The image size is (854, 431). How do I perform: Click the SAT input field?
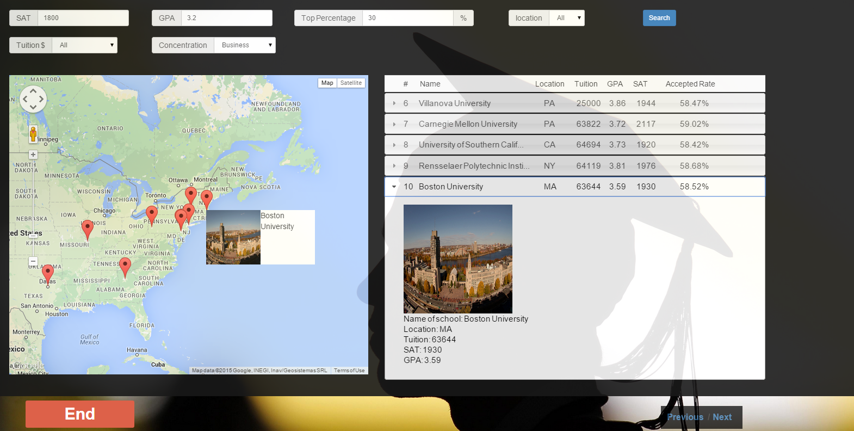[83, 18]
